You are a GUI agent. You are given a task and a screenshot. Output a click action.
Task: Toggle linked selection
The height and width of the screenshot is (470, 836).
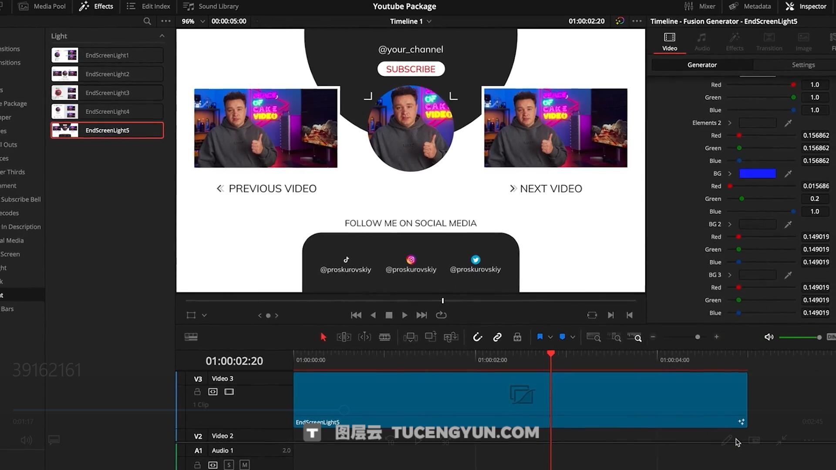click(x=497, y=337)
